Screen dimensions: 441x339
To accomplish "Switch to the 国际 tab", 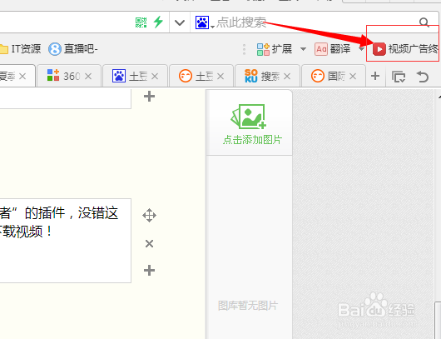I will [329, 76].
